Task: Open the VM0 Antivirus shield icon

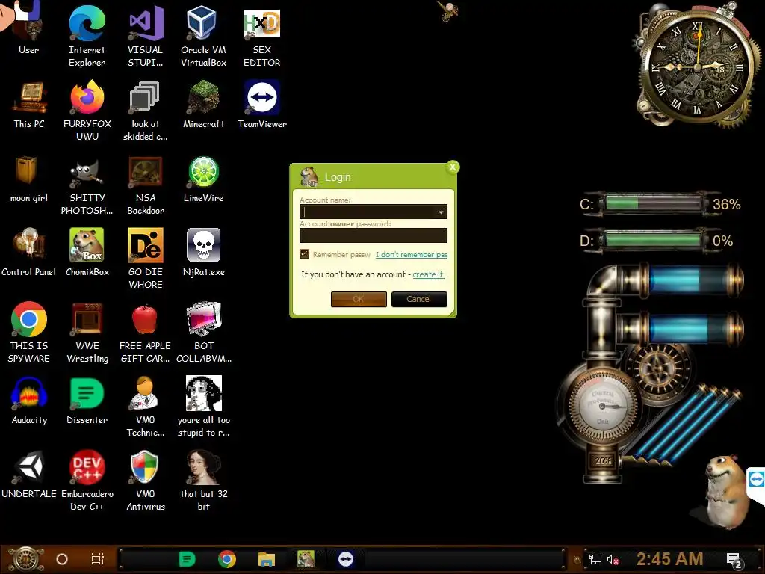Action: coord(146,481)
